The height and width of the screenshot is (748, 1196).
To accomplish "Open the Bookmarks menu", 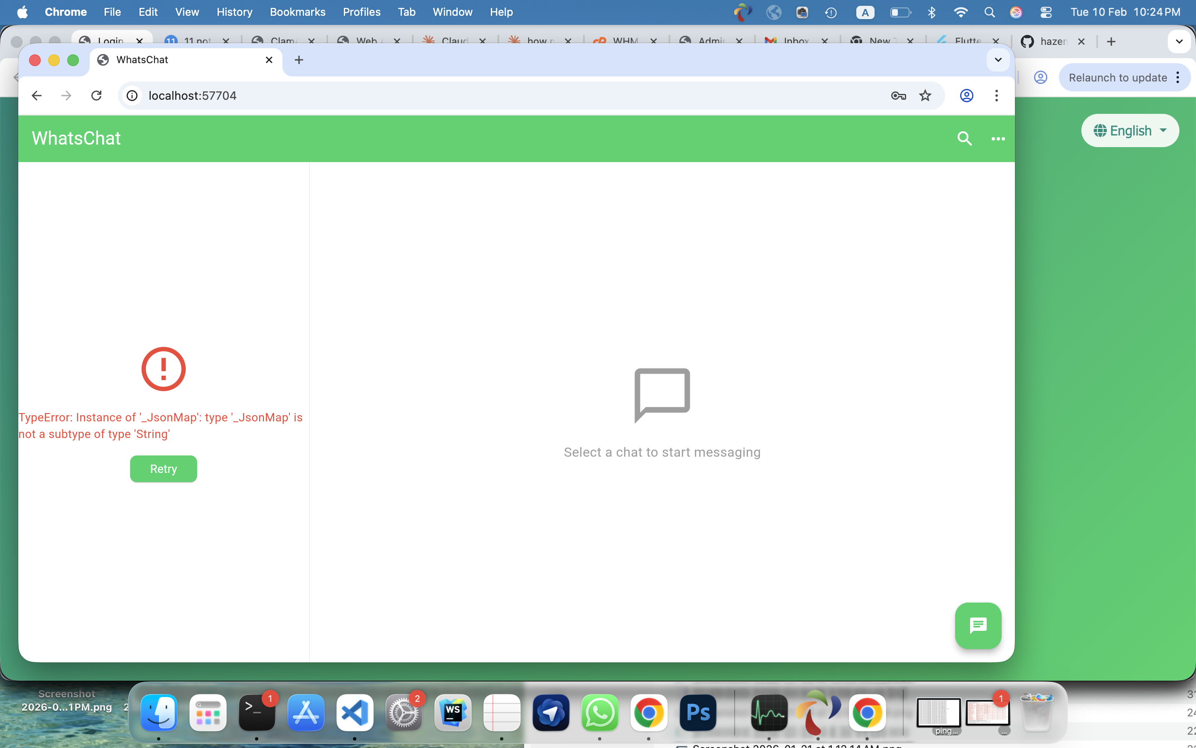I will [x=297, y=12].
